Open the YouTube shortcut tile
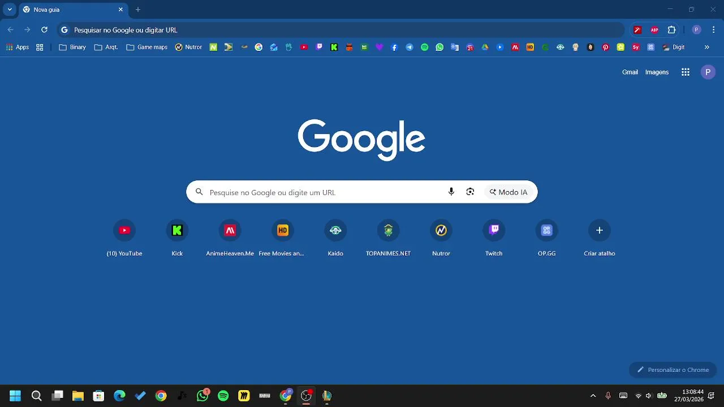 point(124,239)
